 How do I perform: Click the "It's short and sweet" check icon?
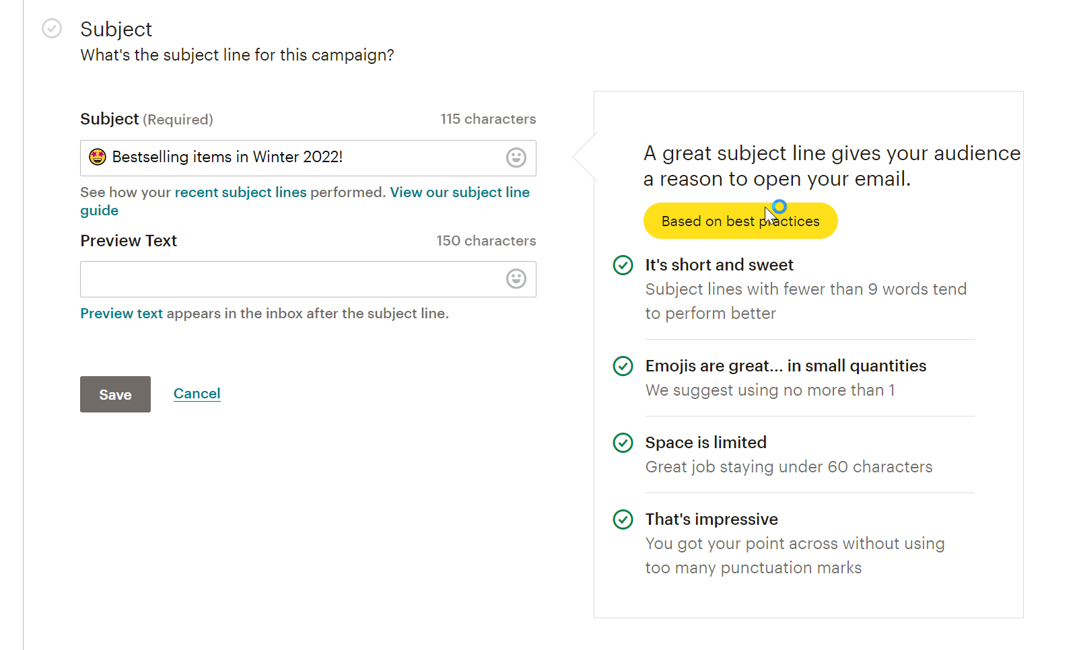[x=623, y=265]
